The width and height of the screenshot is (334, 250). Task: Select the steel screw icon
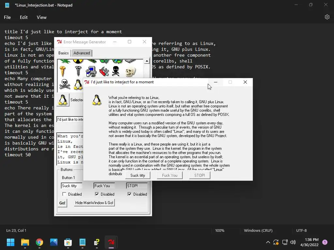pyautogui.click(x=78, y=71)
